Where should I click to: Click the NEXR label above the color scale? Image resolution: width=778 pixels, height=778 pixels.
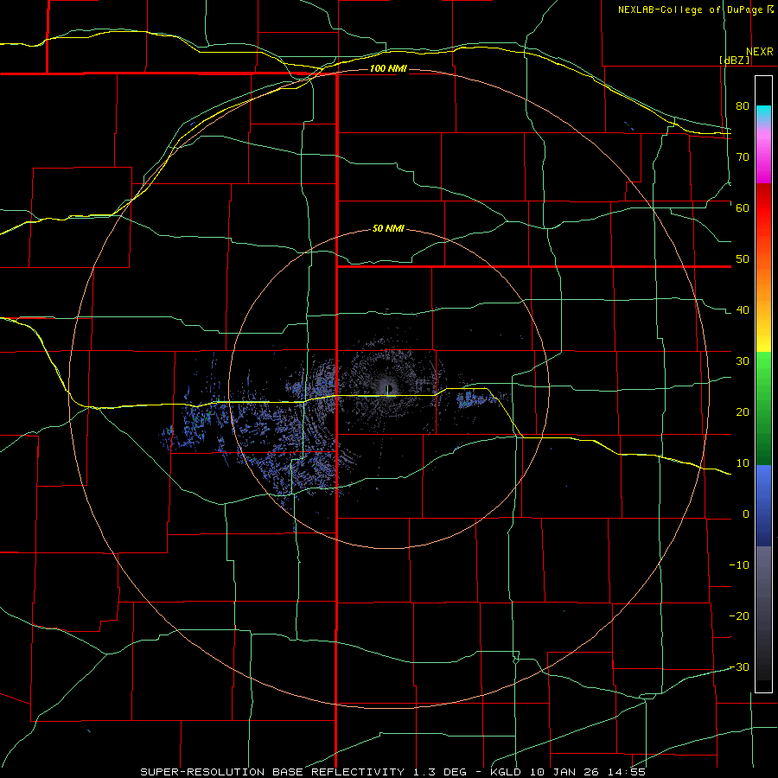[760, 52]
